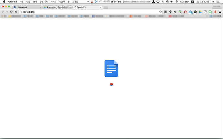Viewport: 223px width, 139px height.
Task: Click the running figure extension icon
Action: tap(170, 12)
